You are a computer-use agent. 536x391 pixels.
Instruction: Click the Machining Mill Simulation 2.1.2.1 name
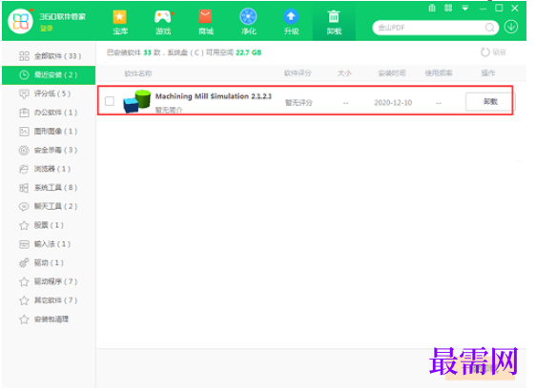click(x=214, y=96)
